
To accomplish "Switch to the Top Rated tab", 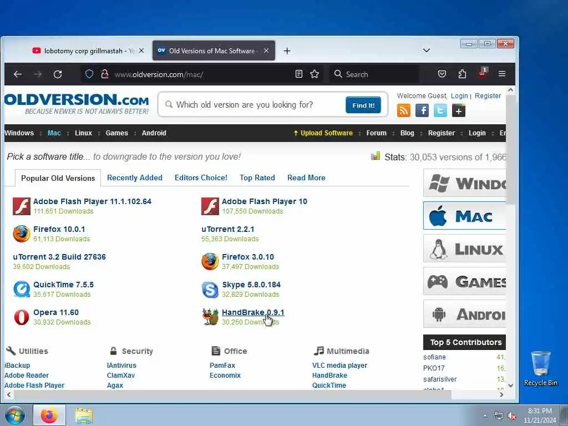I will (257, 178).
